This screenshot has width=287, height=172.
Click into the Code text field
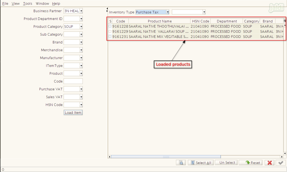73,81
